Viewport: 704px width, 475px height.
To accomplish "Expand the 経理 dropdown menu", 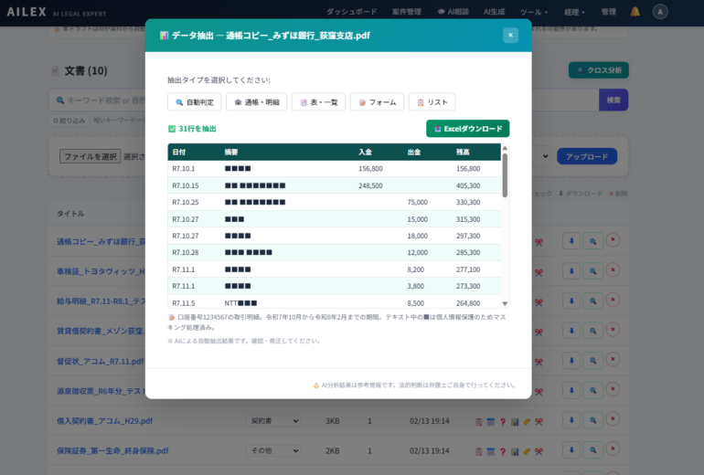I will 574,12.
